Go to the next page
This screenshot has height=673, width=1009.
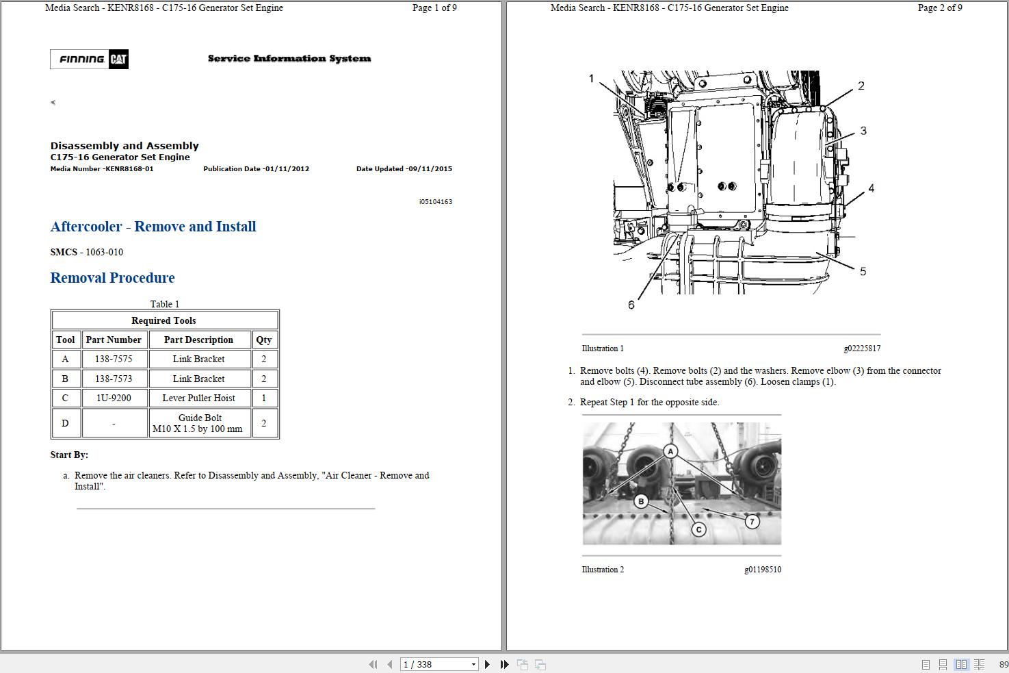487,664
